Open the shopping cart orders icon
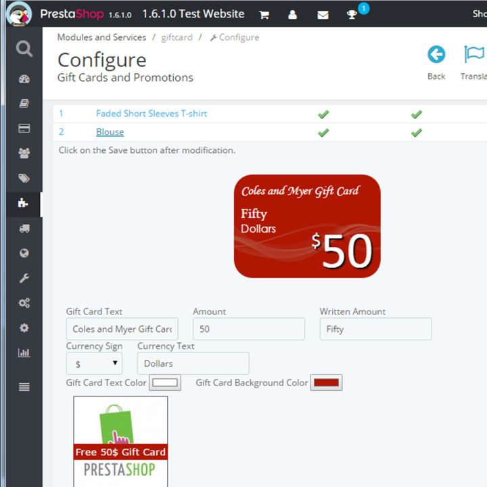Screen dimensions: 487x487 [x=264, y=15]
